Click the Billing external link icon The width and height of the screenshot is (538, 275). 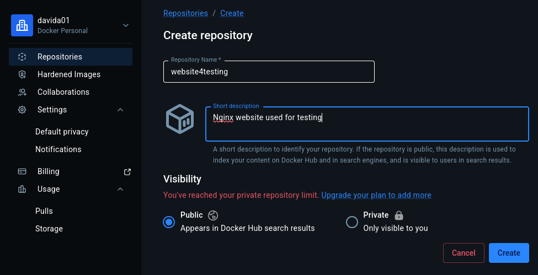(x=127, y=172)
